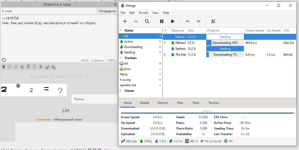
Task: Open the Help menu
Action: [x=166, y=13]
